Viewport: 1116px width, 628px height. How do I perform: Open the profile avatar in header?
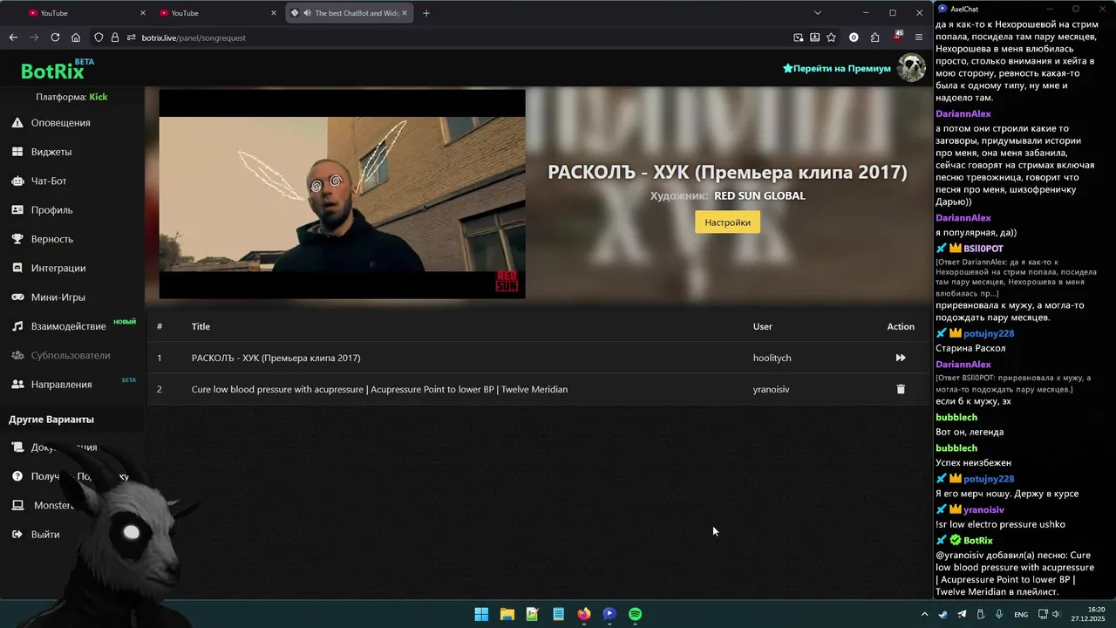tap(911, 68)
